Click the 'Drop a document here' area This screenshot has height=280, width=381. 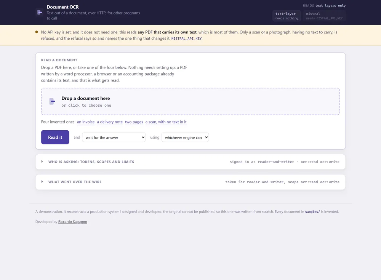coord(190,102)
